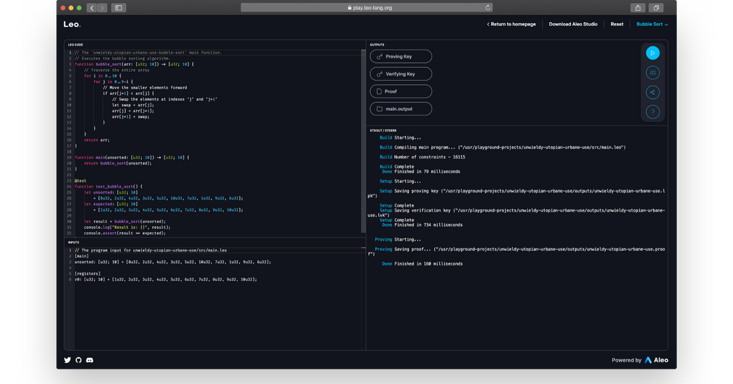The image size is (733, 384).
Task: Open help with the question mark icon
Action: (x=652, y=112)
